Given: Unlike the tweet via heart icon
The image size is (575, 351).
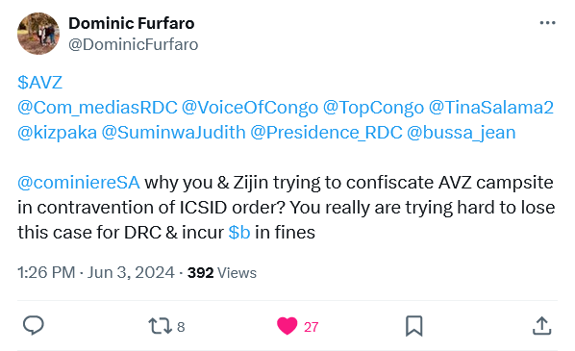Looking at the screenshot, I should pyautogui.click(x=287, y=326).
